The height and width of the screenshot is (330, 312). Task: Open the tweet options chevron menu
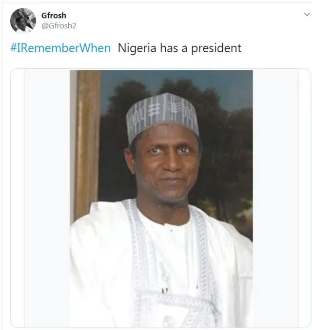tap(307, 15)
